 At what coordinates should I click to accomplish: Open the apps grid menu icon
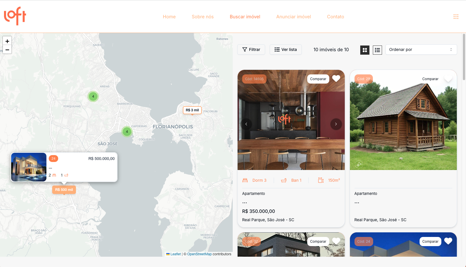tap(456, 17)
